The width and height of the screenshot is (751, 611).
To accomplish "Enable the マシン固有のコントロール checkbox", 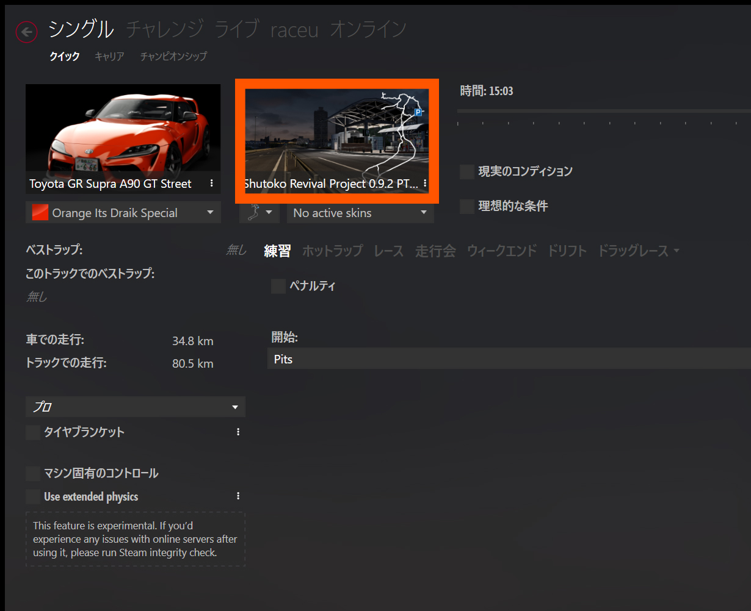I will (x=33, y=473).
